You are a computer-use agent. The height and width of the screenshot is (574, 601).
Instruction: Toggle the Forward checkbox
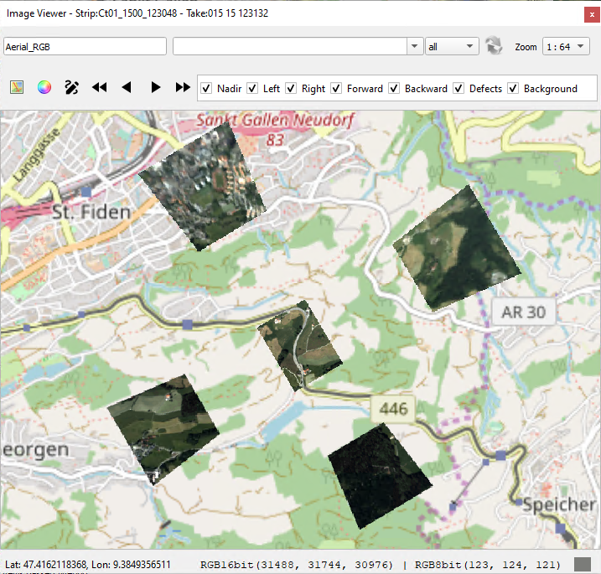pos(336,88)
